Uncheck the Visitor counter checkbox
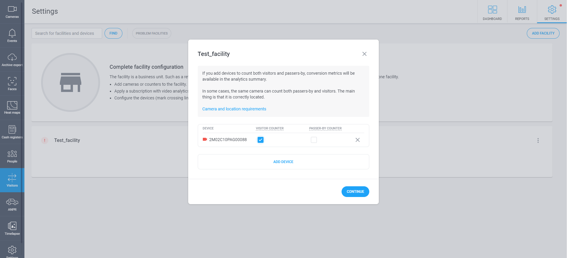 (x=261, y=140)
